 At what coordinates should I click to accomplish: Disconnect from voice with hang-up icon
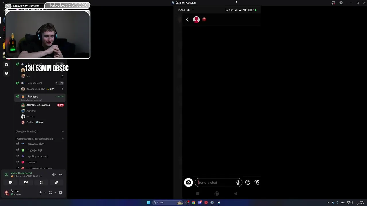pos(60,175)
